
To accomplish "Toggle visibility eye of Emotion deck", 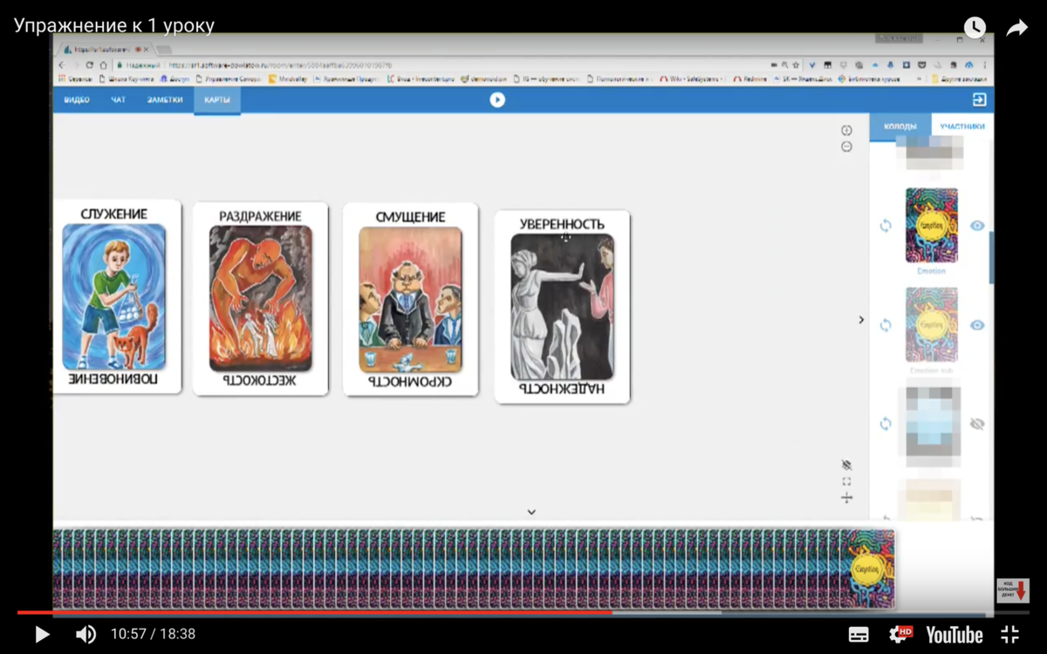I will (977, 226).
